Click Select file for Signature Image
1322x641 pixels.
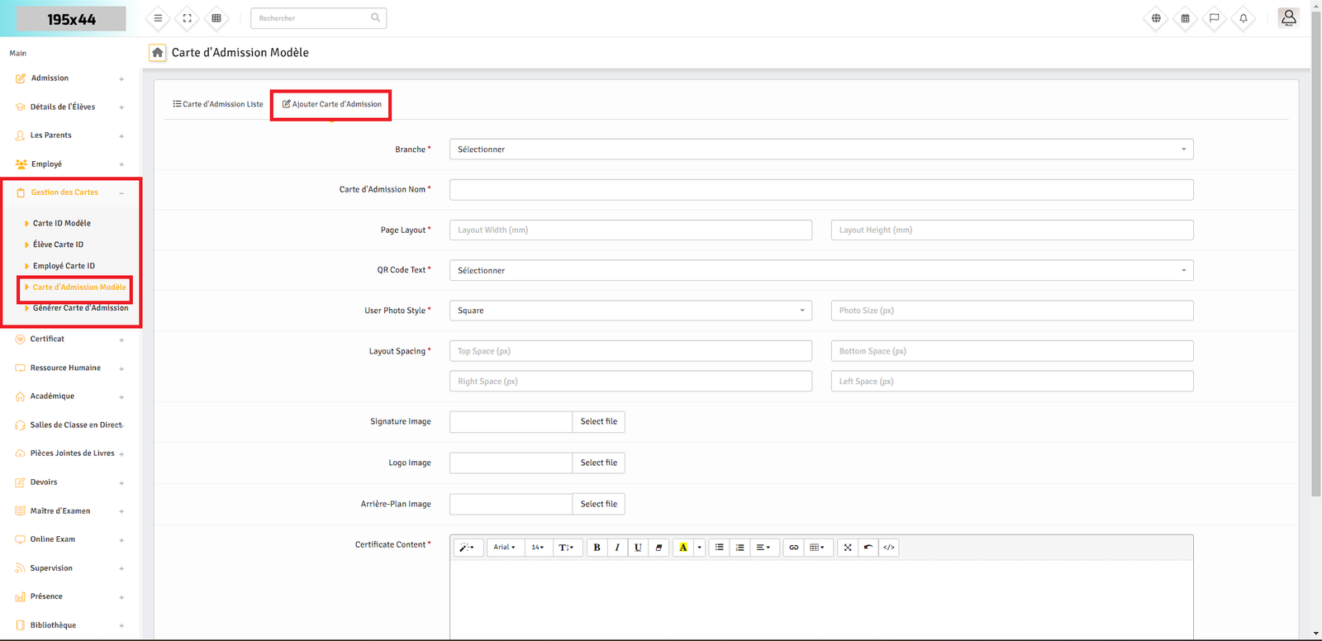(598, 422)
